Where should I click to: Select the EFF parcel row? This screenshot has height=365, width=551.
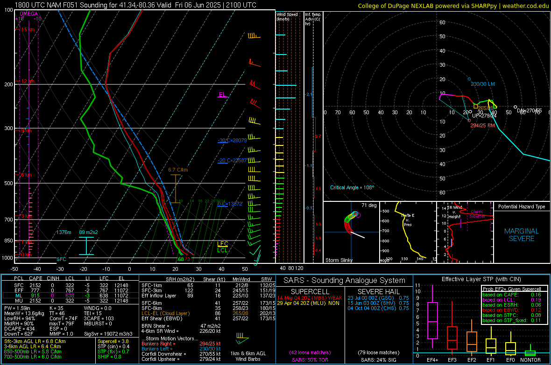(x=71, y=290)
